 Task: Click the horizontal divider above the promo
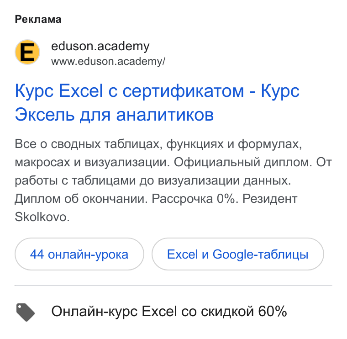(x=173, y=286)
